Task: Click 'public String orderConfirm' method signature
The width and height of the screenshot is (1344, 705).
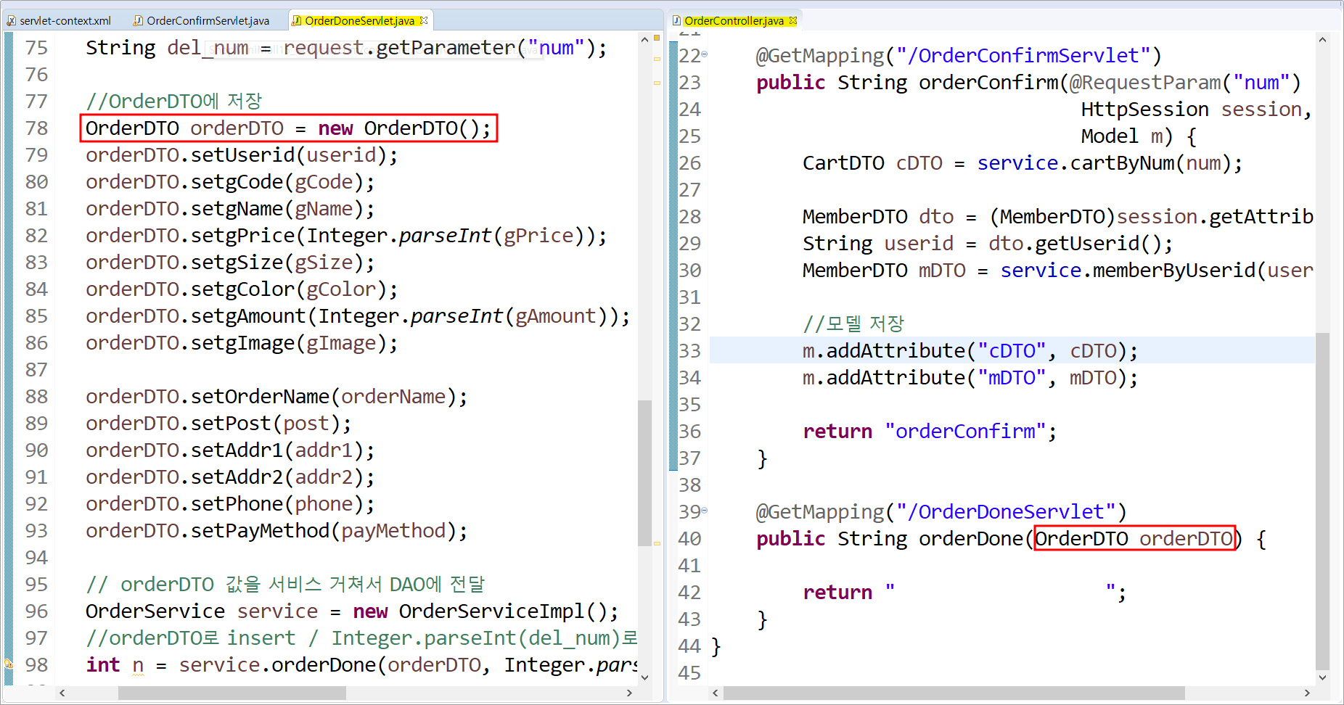Action: (907, 83)
